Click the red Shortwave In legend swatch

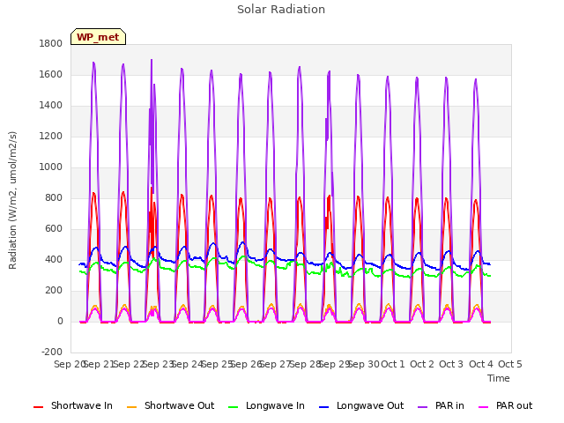(x=38, y=407)
